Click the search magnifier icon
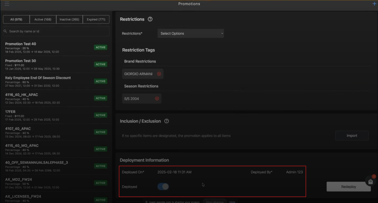 tap(5, 31)
